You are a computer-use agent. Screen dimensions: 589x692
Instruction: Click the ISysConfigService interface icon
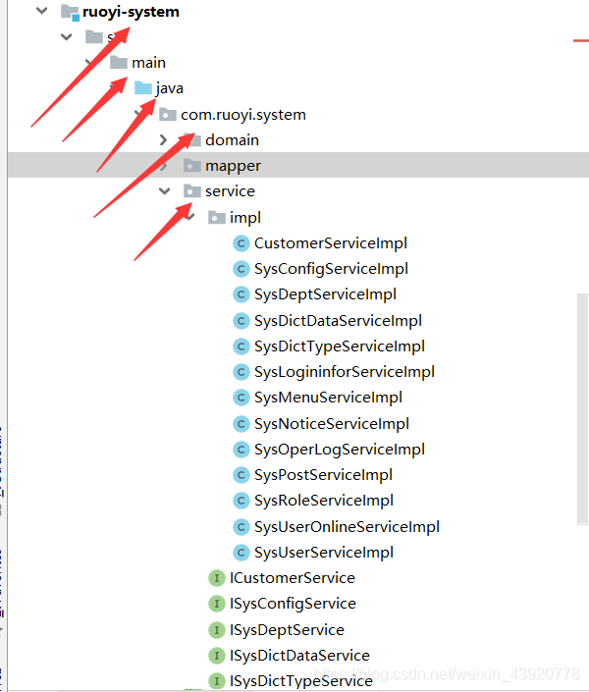coord(217,604)
